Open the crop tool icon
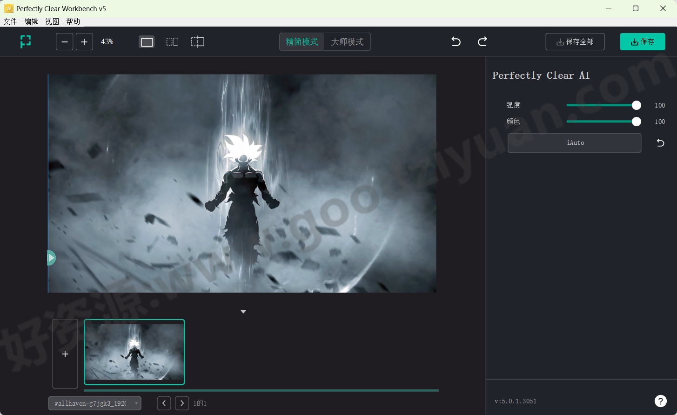677x415 pixels. coord(198,42)
